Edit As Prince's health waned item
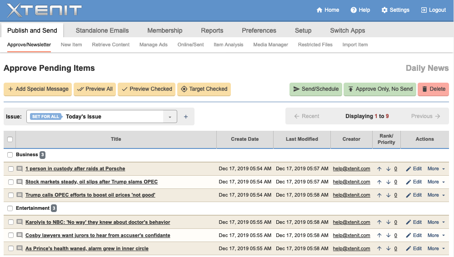Screen dimensions: 454x257 pos(414,248)
